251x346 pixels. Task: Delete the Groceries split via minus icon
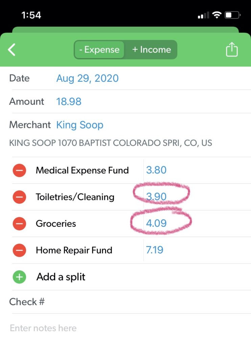19,224
